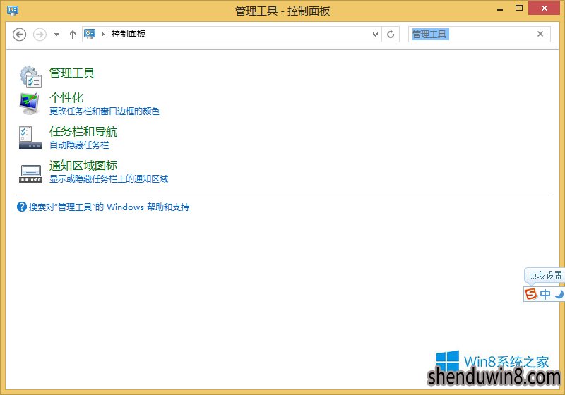565x395 pixels.
Task: Open the 通知区域图标 heading link
Action: 83,166
